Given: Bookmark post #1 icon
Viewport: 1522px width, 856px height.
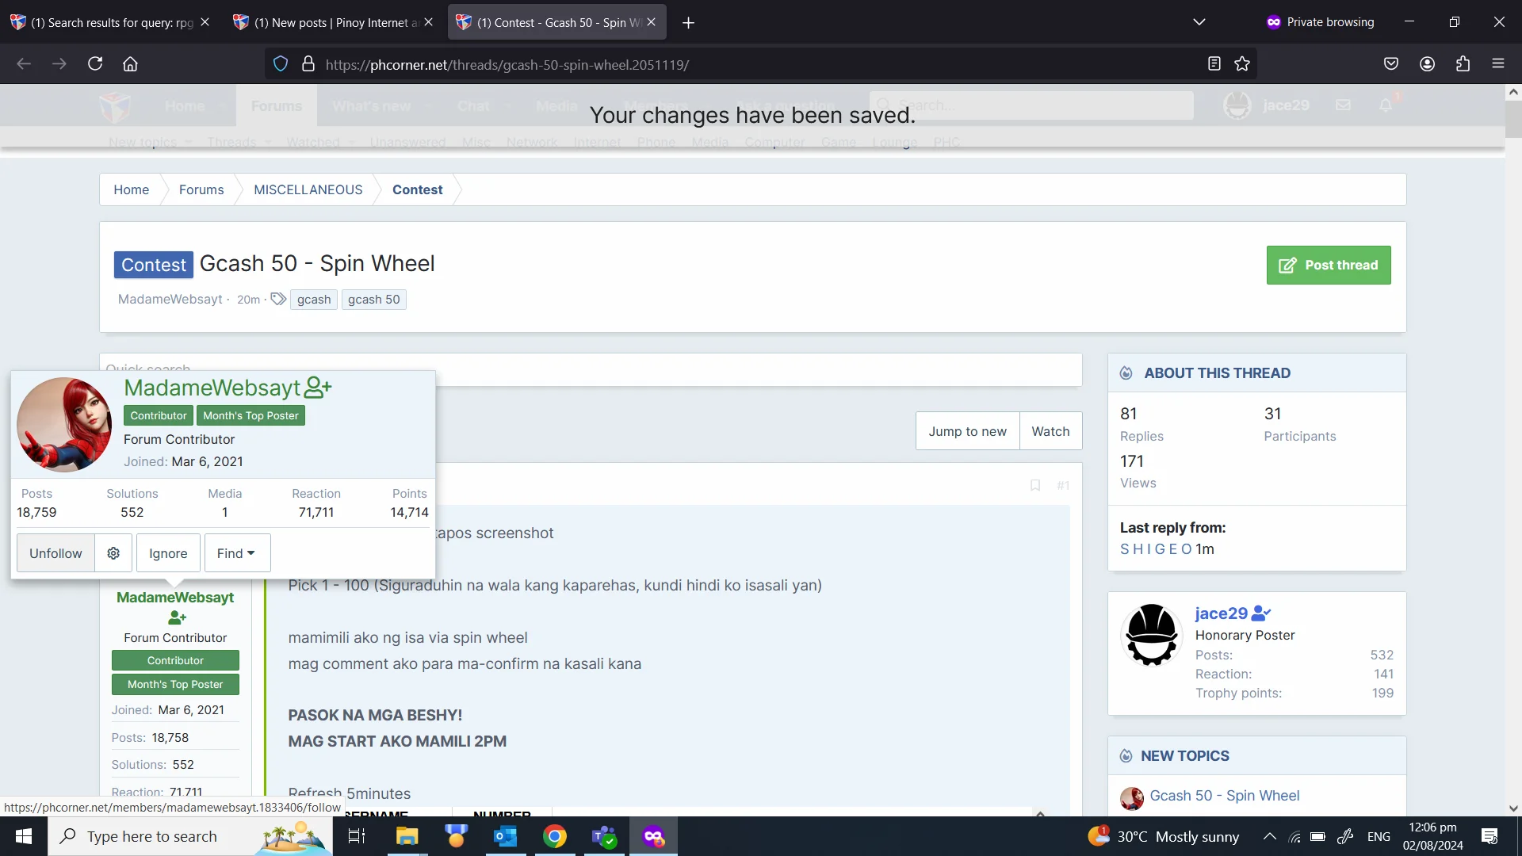Looking at the screenshot, I should (1034, 485).
